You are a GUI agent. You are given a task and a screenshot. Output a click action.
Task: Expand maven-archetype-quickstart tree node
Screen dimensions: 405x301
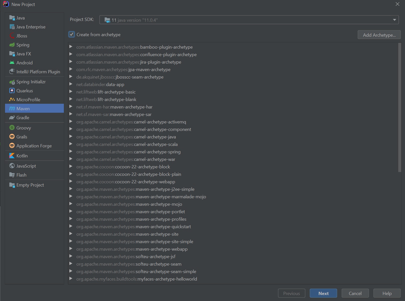click(x=71, y=226)
